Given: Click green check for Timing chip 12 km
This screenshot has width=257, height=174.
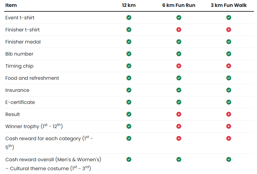Looking at the screenshot, I should pyautogui.click(x=129, y=66).
